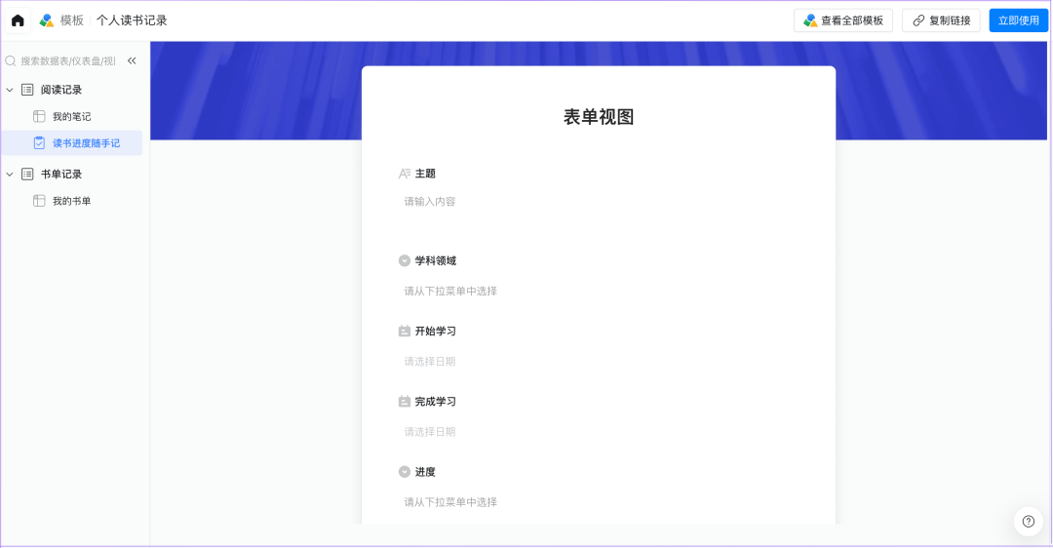1053x548 pixels.
Task: Collapse the sidebar with double-chevron icon
Action: click(132, 60)
